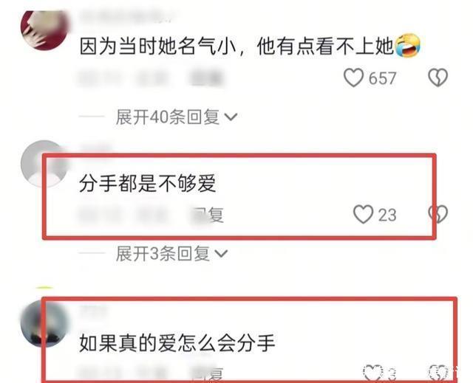Expand 展开40条回复 replies
The image size is (473, 383).
tap(168, 117)
